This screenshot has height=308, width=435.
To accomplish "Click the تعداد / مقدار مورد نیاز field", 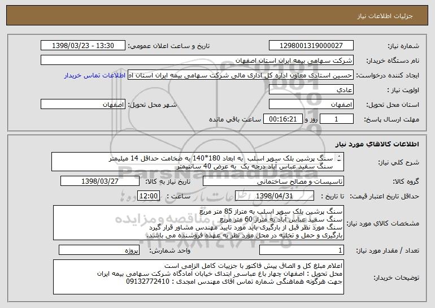I will pos(302,250).
